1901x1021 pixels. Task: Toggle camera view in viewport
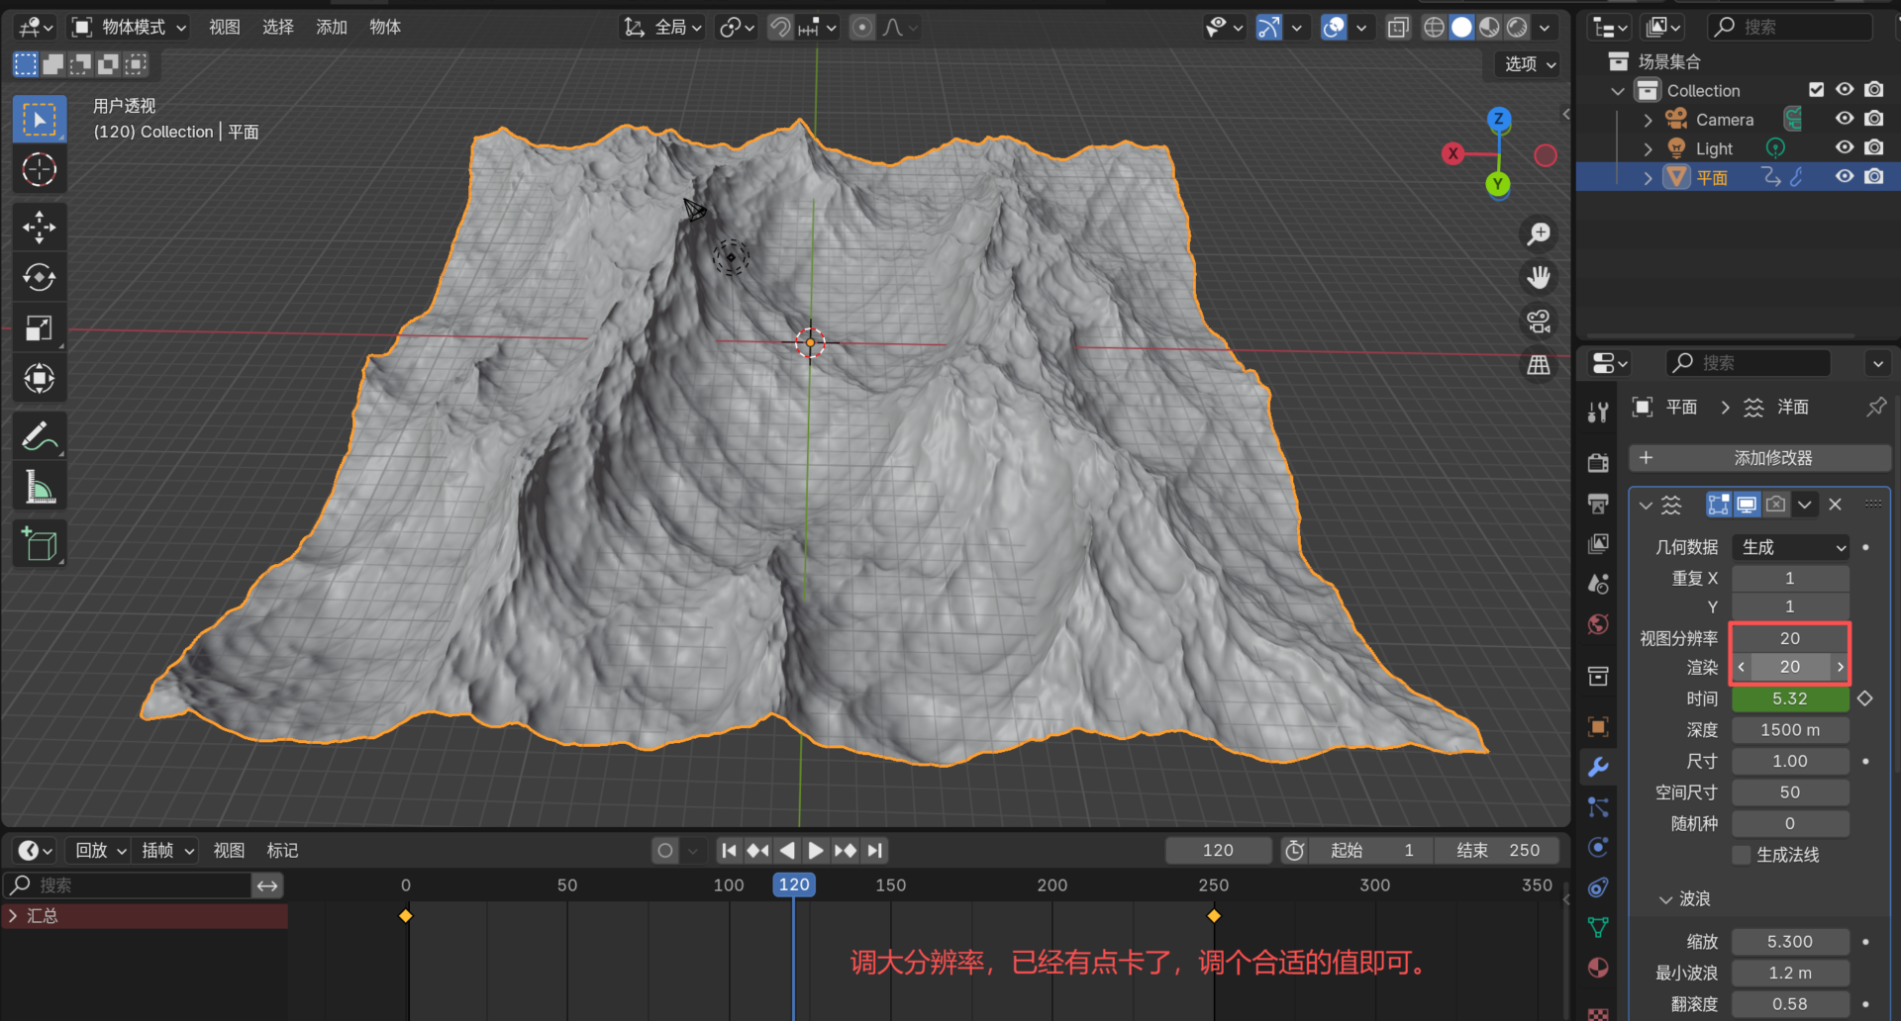1539,322
